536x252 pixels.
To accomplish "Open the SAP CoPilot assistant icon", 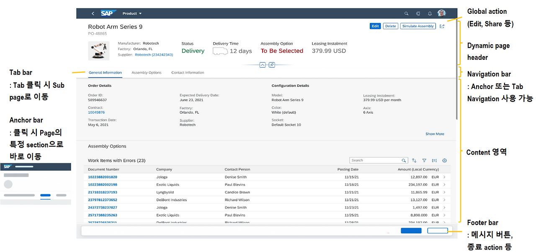I will [418, 13].
